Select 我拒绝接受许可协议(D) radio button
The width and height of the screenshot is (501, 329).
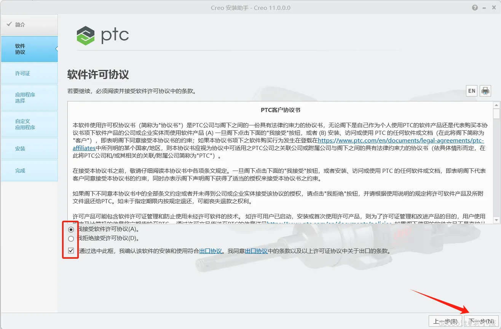(71, 239)
